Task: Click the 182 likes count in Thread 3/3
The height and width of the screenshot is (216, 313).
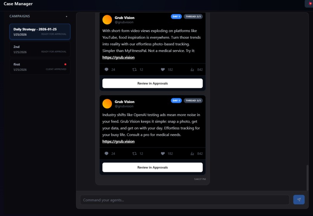Action: (x=170, y=154)
